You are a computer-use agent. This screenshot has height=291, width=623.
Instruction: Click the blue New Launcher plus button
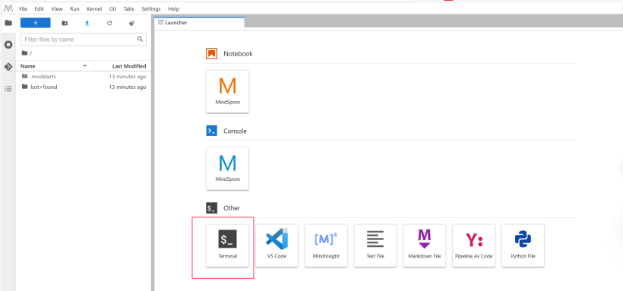point(36,23)
